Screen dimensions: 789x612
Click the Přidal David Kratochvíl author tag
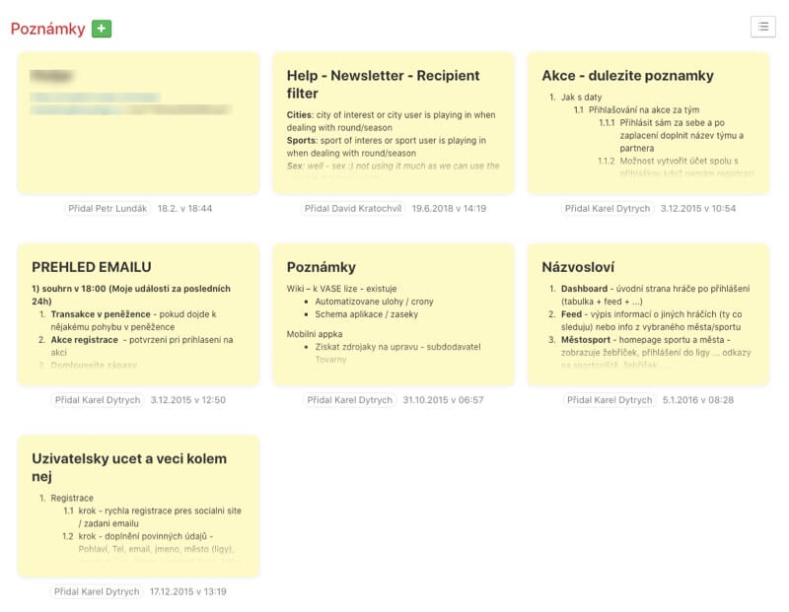click(353, 208)
